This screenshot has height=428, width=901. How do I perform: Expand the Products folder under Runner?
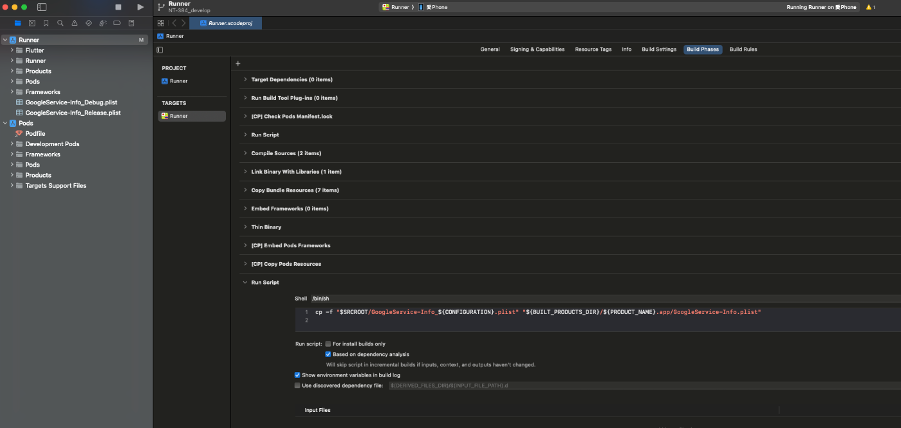coord(12,71)
